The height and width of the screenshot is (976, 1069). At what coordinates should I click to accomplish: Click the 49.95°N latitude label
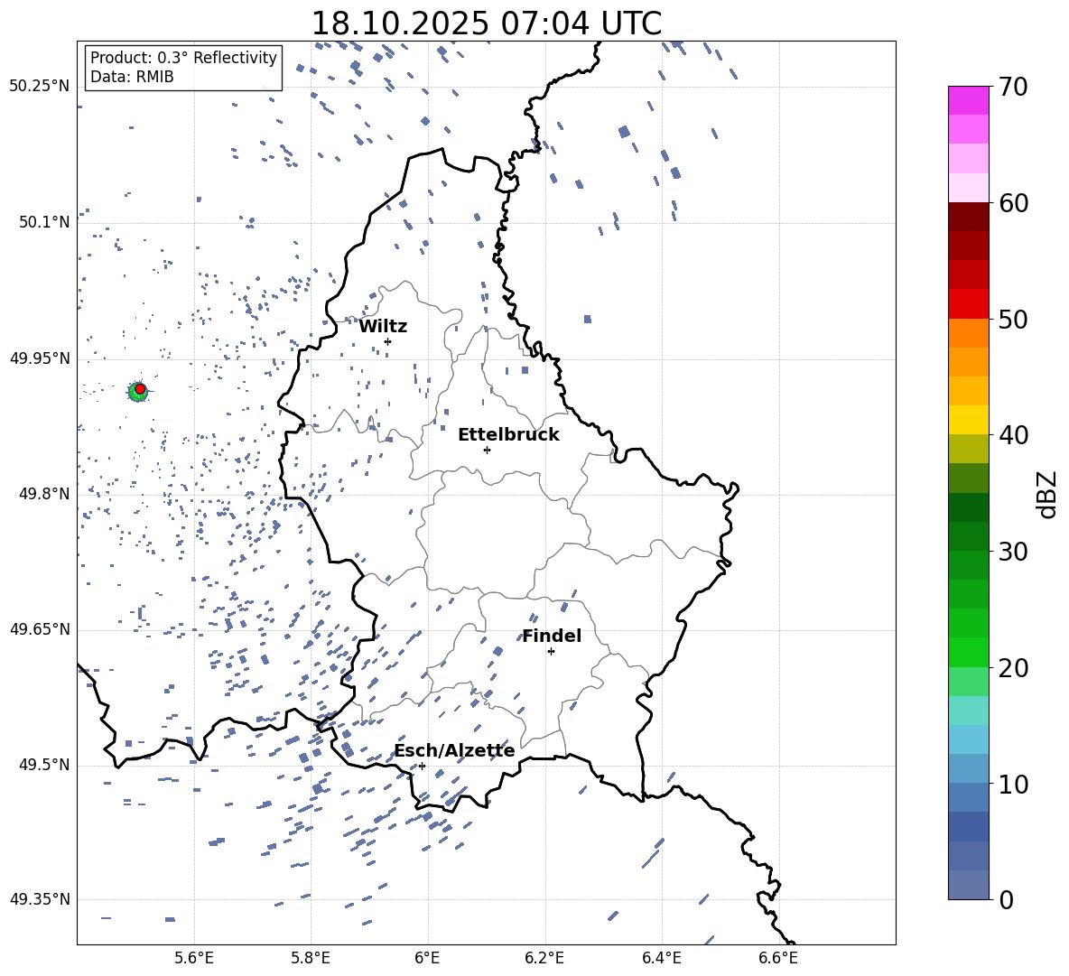pos(40,358)
